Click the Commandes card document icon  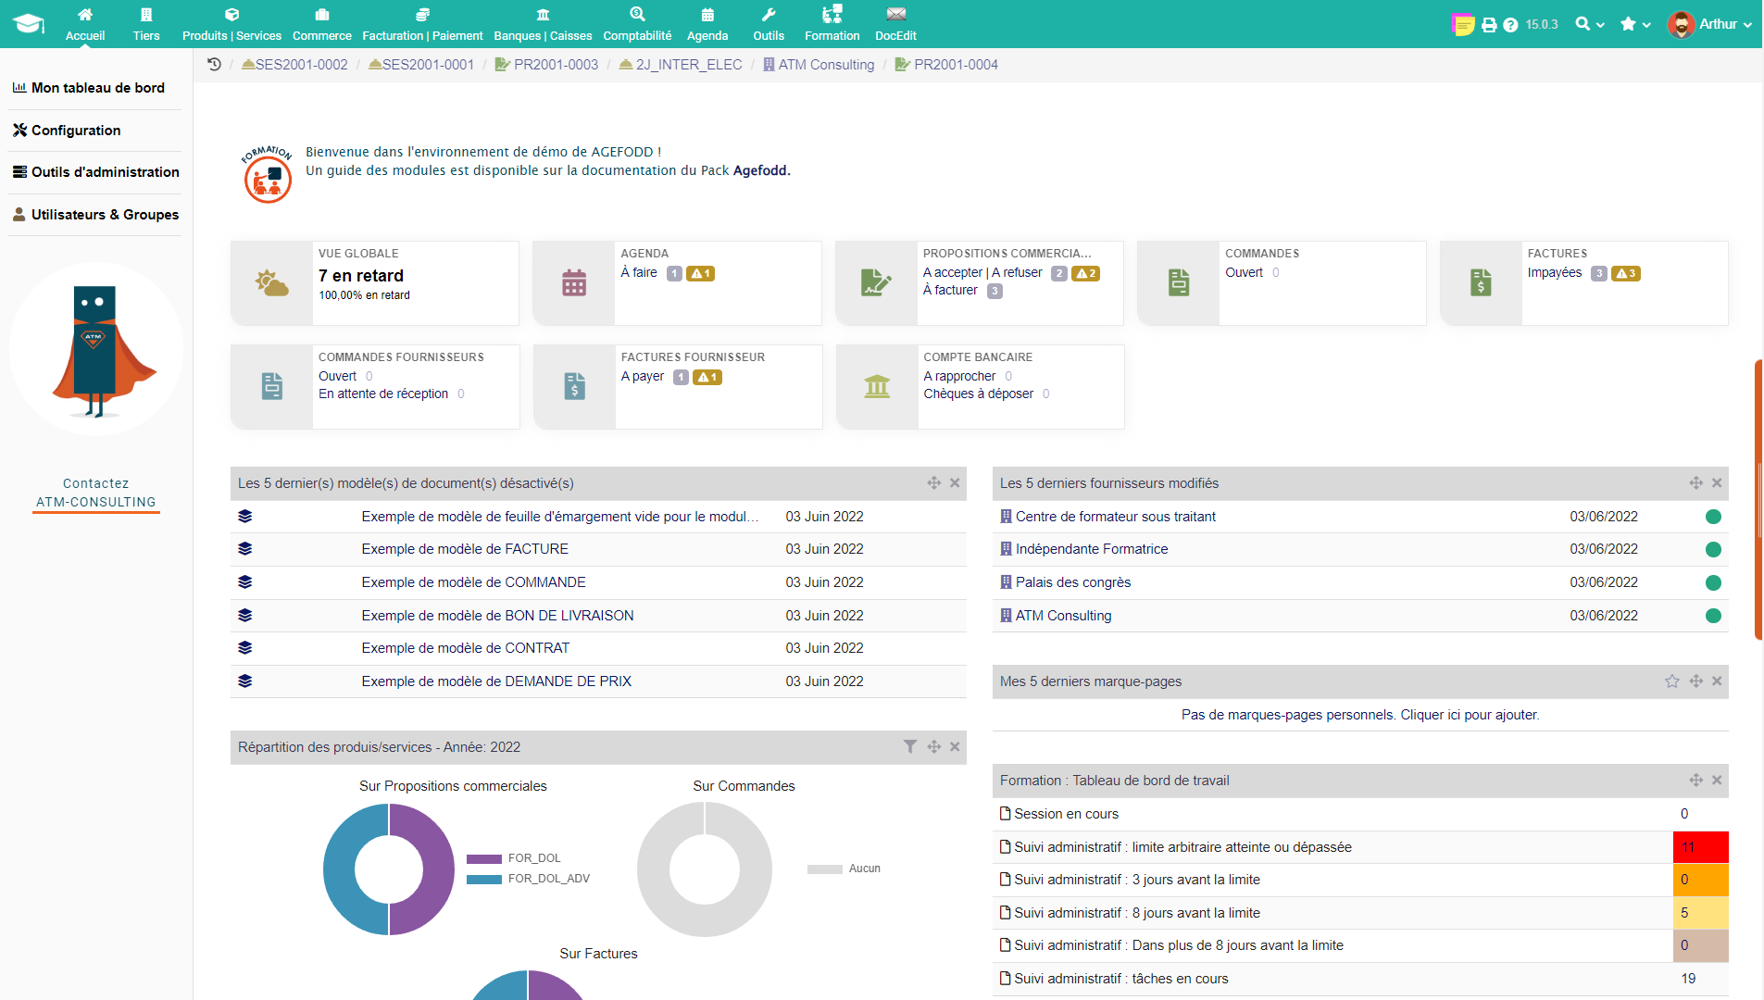(1179, 283)
